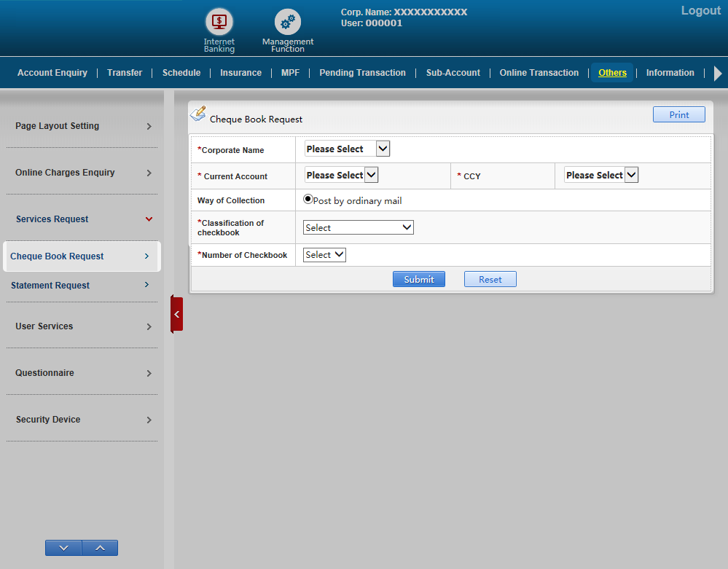The height and width of the screenshot is (569, 728).
Task: Open the Transfer menu
Action: pyautogui.click(x=125, y=73)
